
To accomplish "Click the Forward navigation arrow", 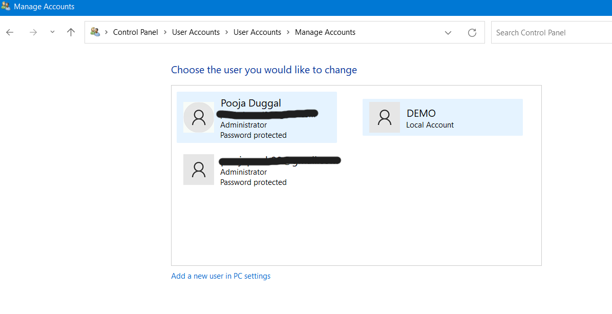I will (33, 32).
